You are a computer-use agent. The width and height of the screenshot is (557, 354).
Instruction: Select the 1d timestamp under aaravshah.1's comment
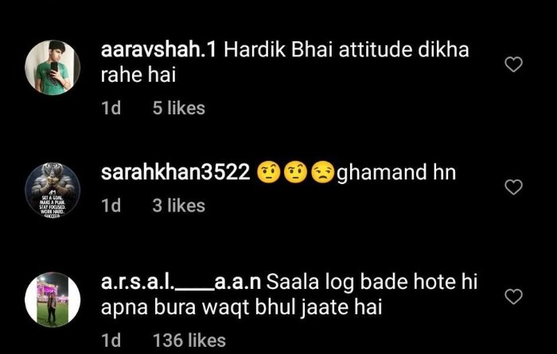[111, 108]
